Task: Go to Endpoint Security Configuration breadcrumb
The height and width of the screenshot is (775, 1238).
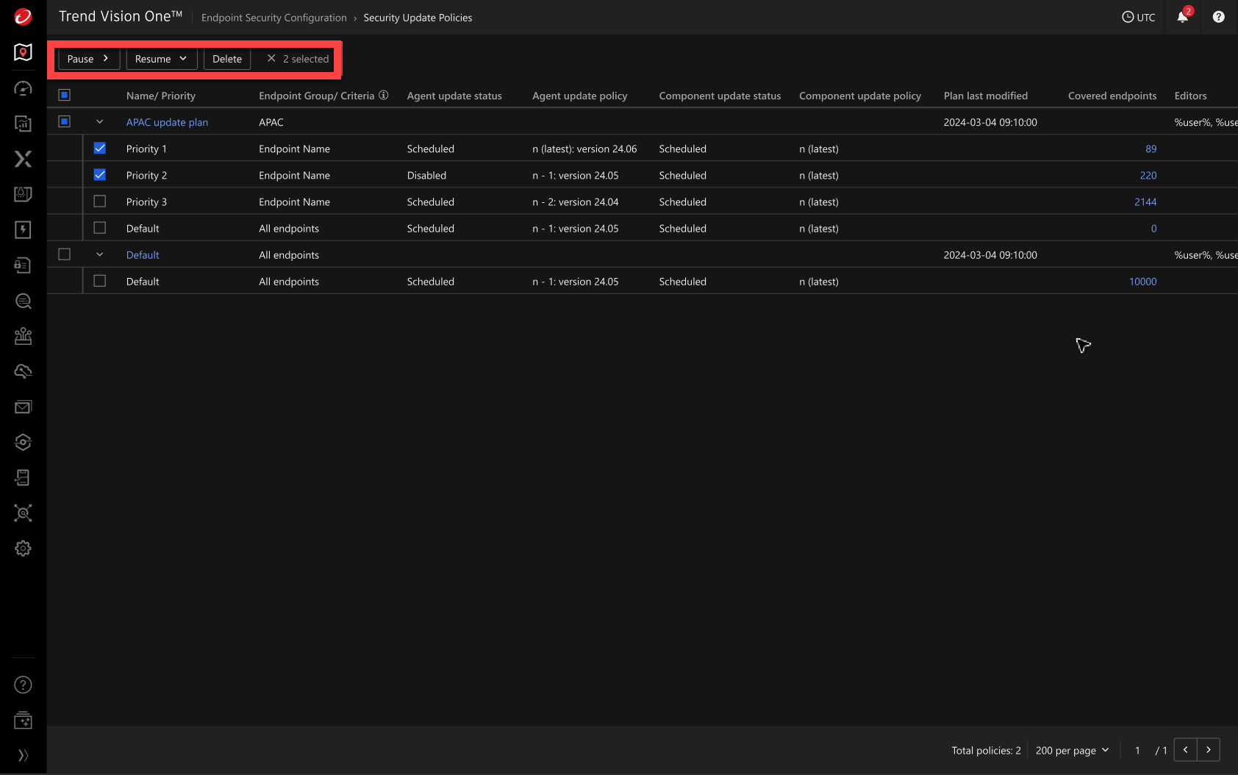Action: point(273,18)
